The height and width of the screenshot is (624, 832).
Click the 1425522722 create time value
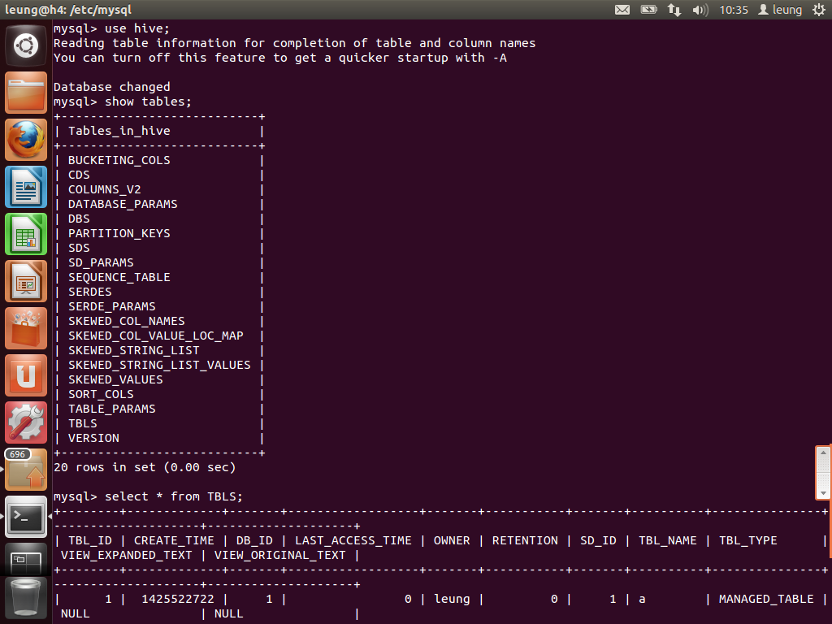coord(178,599)
